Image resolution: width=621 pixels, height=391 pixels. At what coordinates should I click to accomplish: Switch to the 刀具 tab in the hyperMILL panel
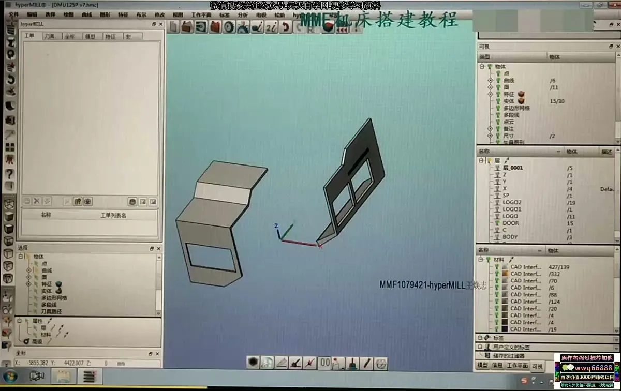click(49, 36)
